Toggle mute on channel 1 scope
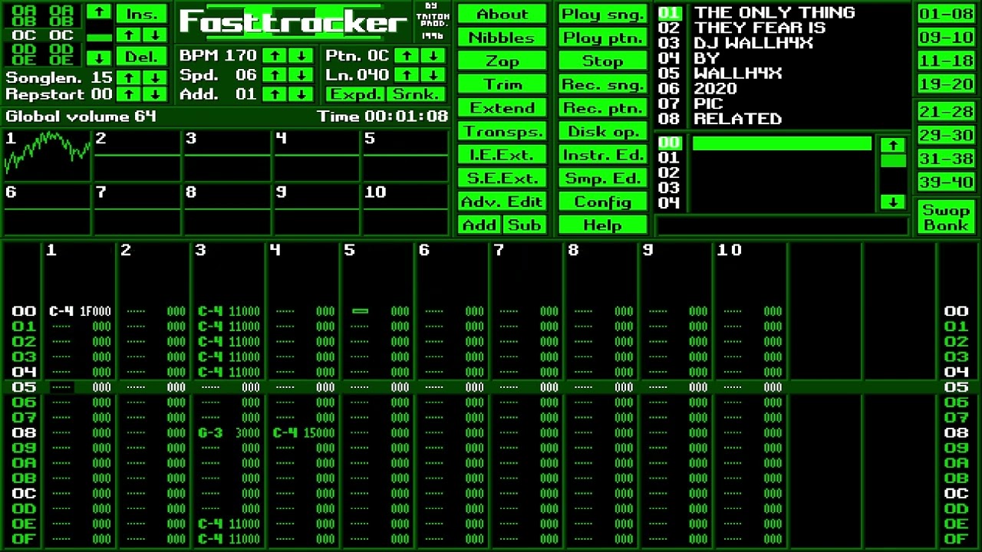 point(47,155)
